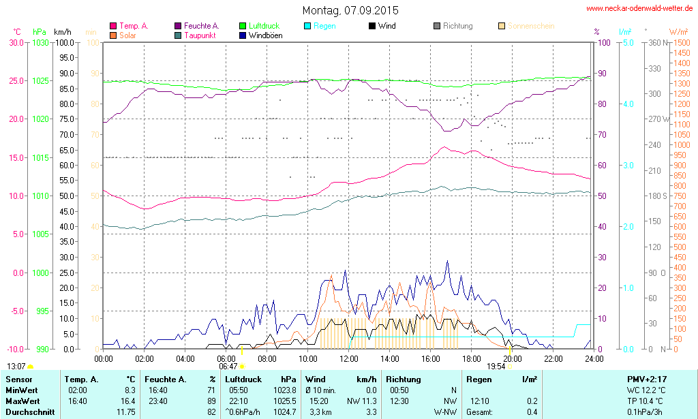Screen dimensions: 698x419
Task: Click the Luftdruck column header in table
Action: coord(243,379)
